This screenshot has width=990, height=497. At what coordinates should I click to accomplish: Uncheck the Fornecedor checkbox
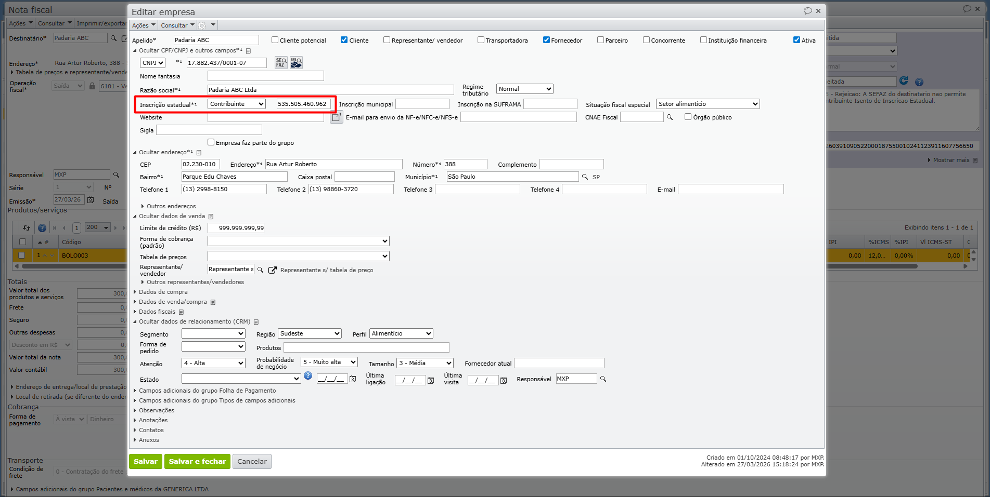pos(546,40)
